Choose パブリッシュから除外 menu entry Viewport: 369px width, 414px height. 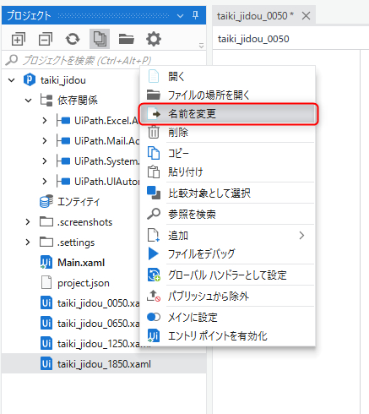click(227, 296)
